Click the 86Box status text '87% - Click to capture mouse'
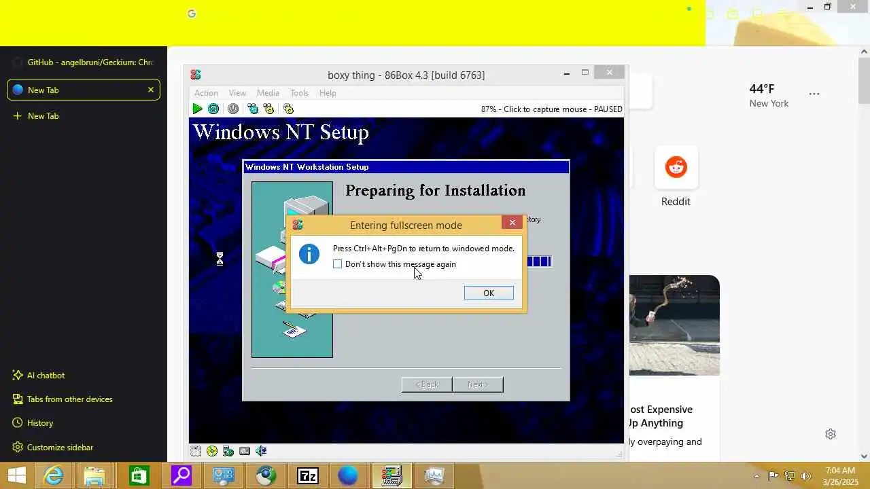 [551, 109]
